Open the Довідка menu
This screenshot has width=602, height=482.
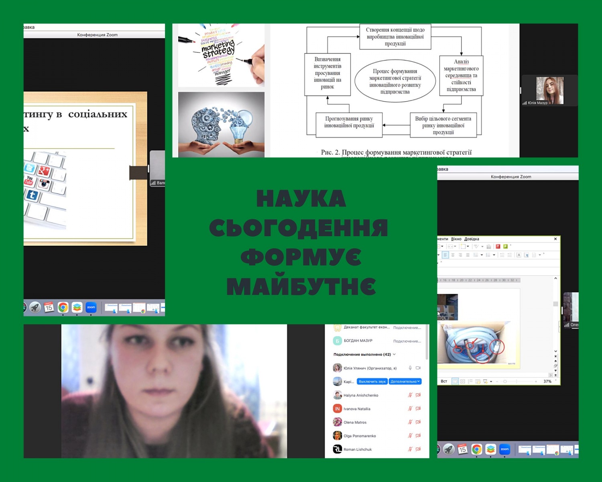coord(472,239)
